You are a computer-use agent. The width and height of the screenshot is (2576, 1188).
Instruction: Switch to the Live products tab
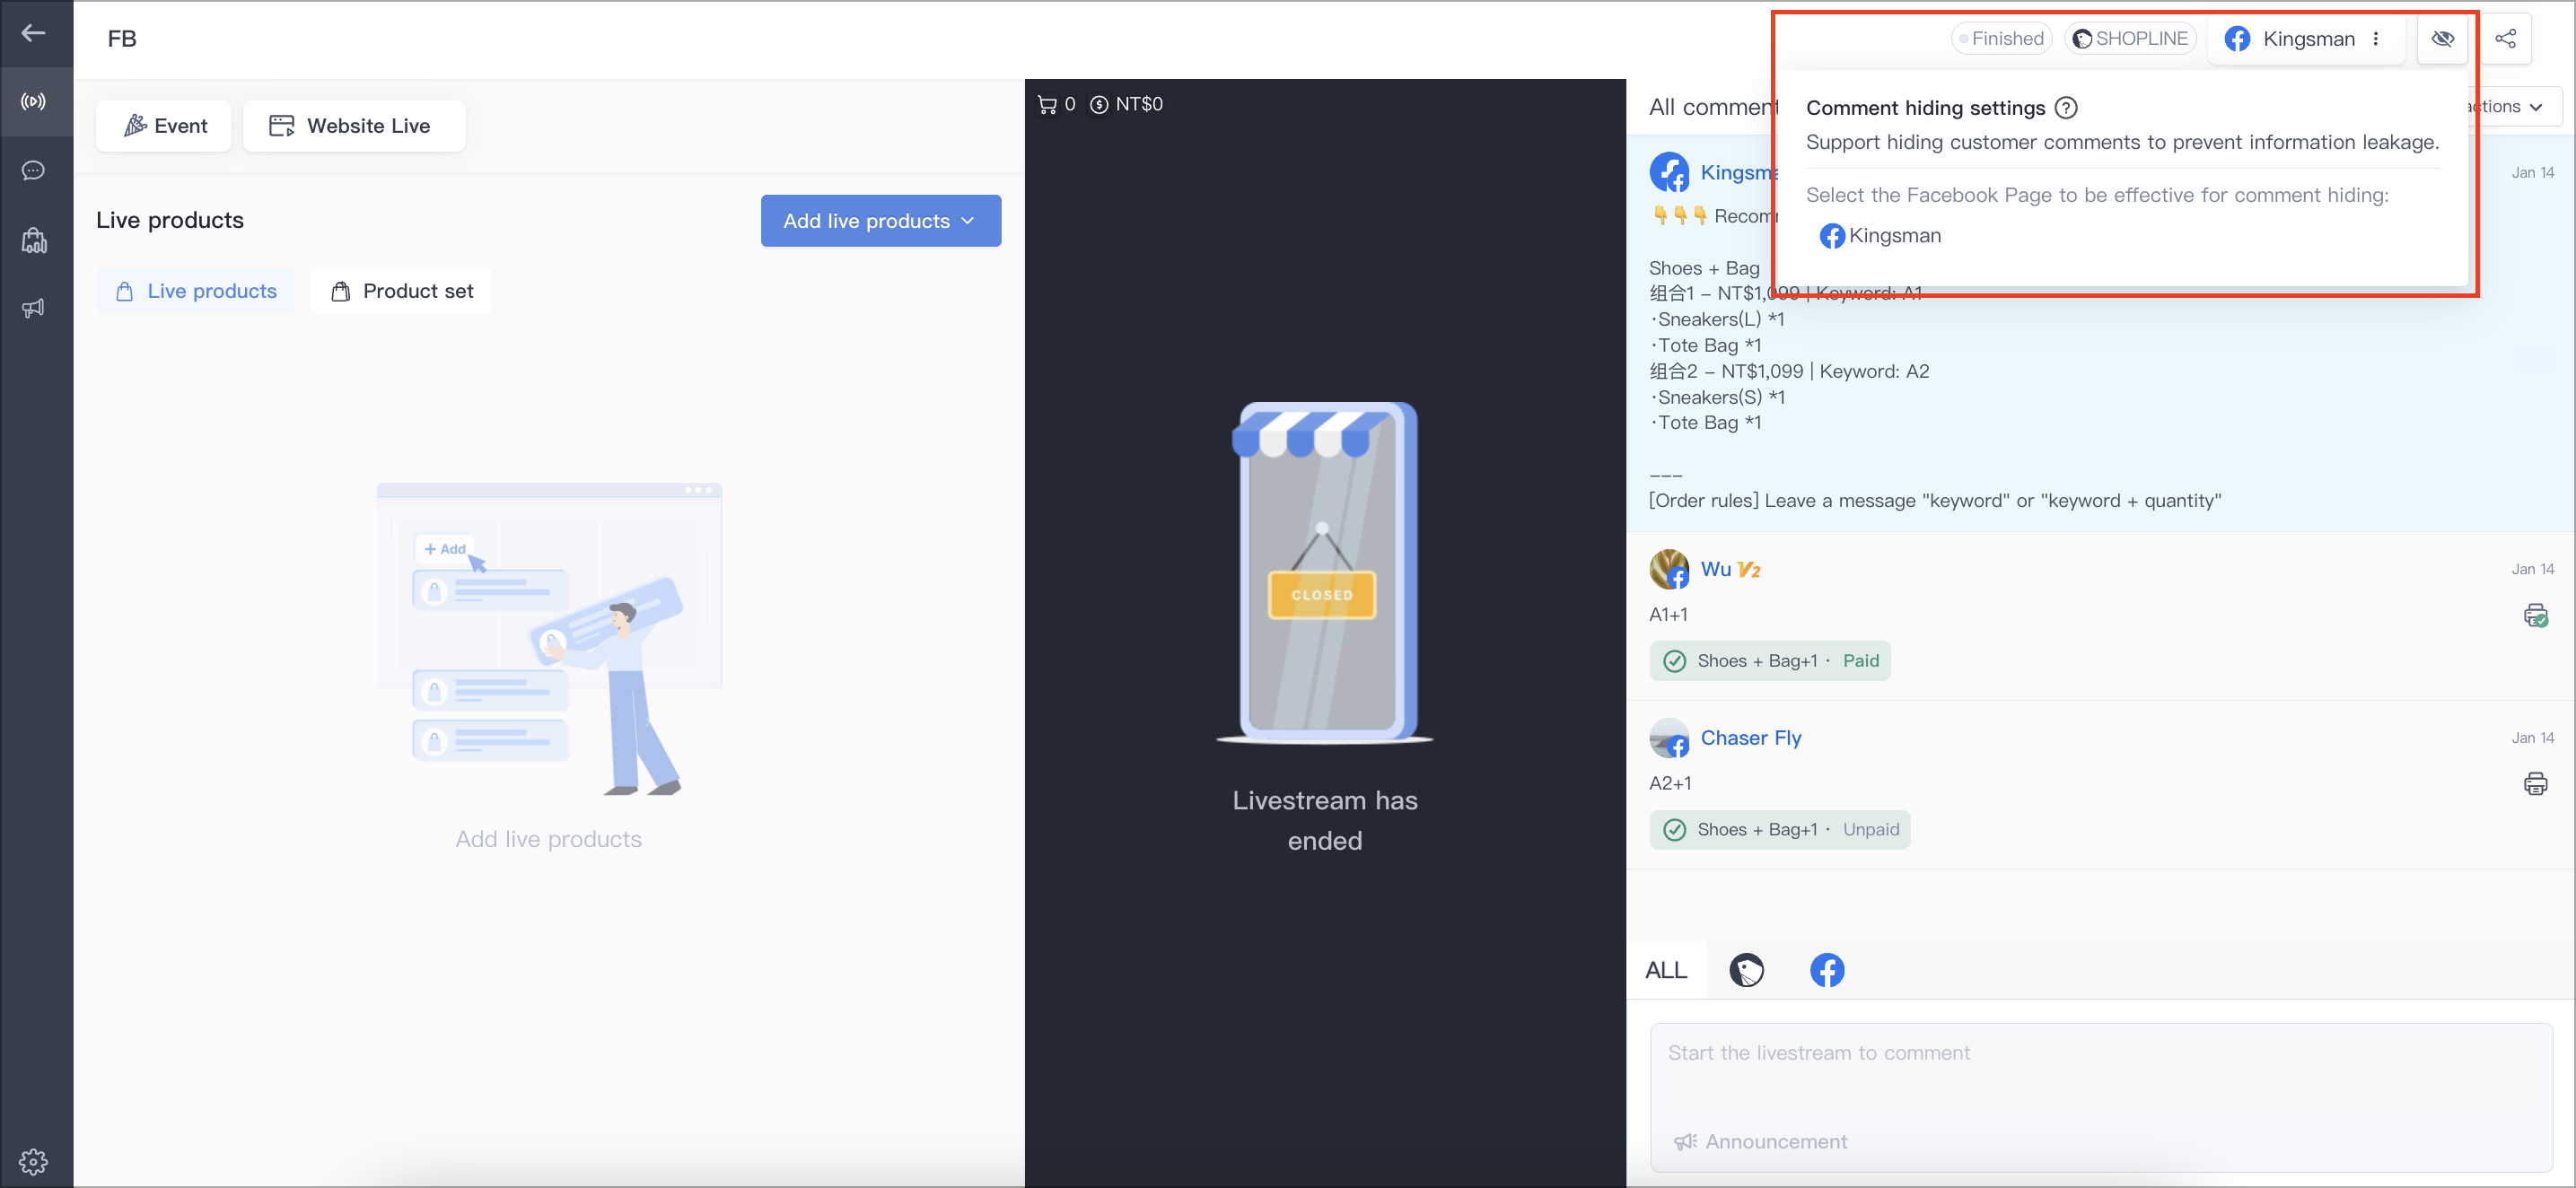pos(196,291)
